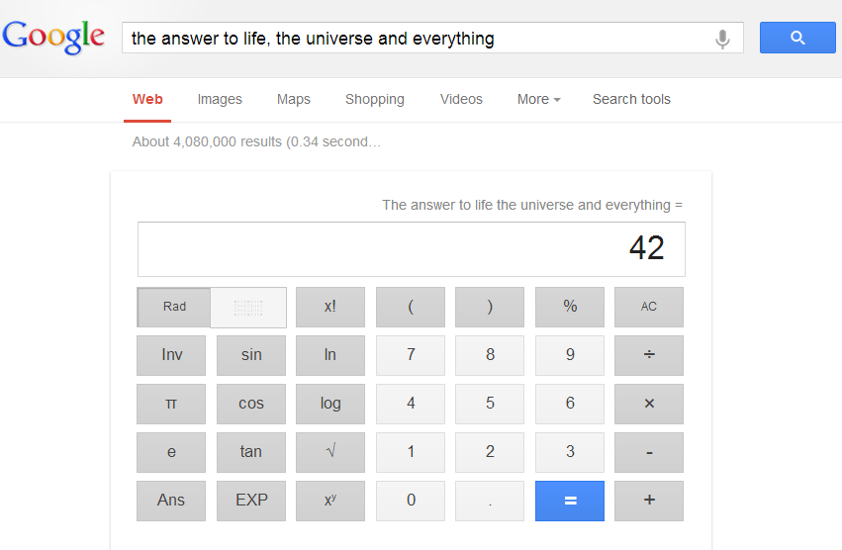The image size is (842, 550).
Task: Clear the calculator with AC
Action: (649, 307)
